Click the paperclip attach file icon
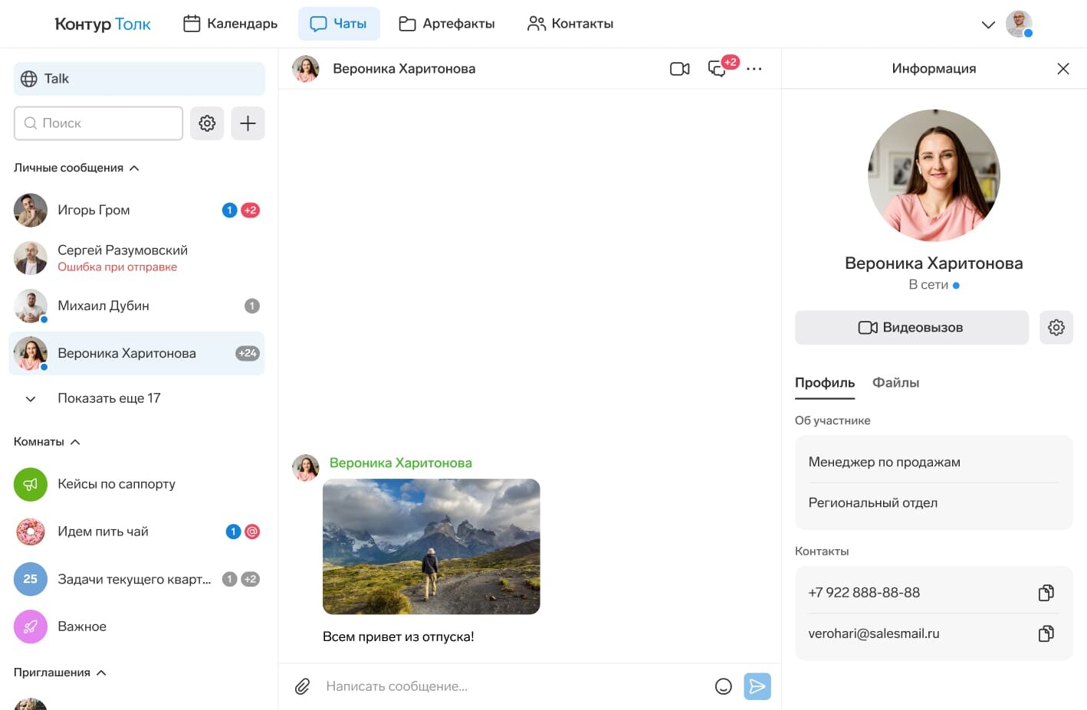The image size is (1087, 710). click(x=302, y=686)
